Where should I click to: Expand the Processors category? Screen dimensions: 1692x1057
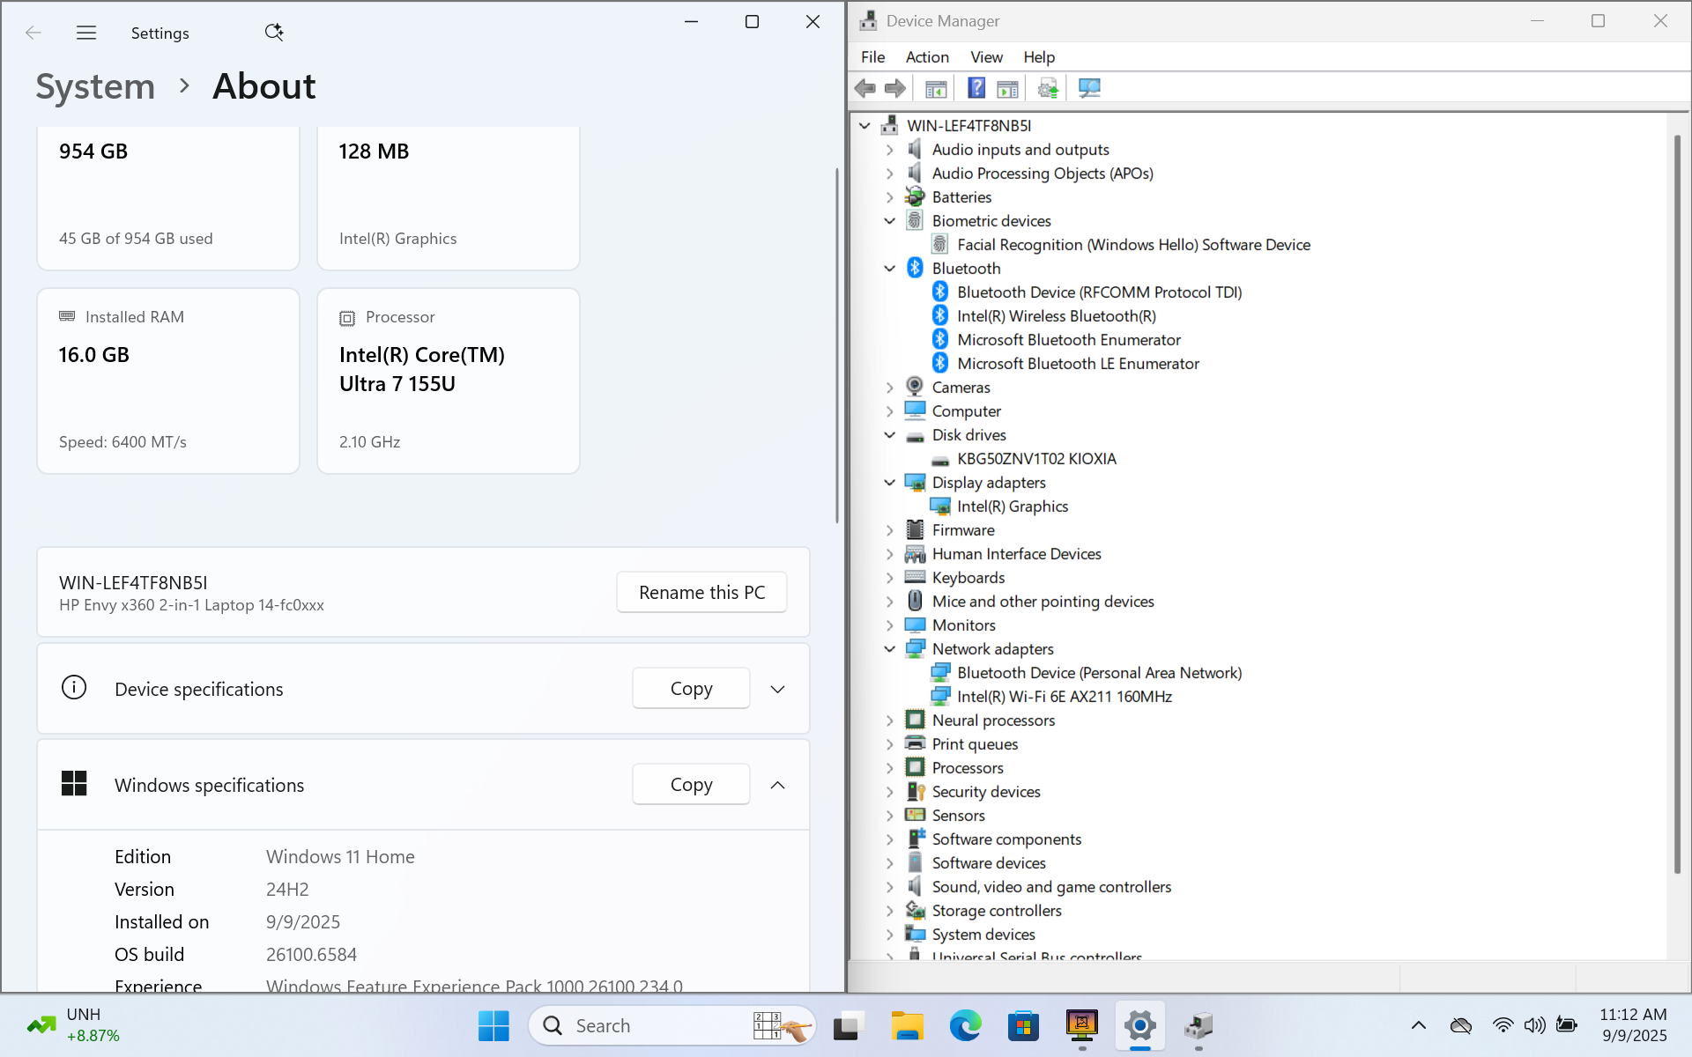click(890, 768)
